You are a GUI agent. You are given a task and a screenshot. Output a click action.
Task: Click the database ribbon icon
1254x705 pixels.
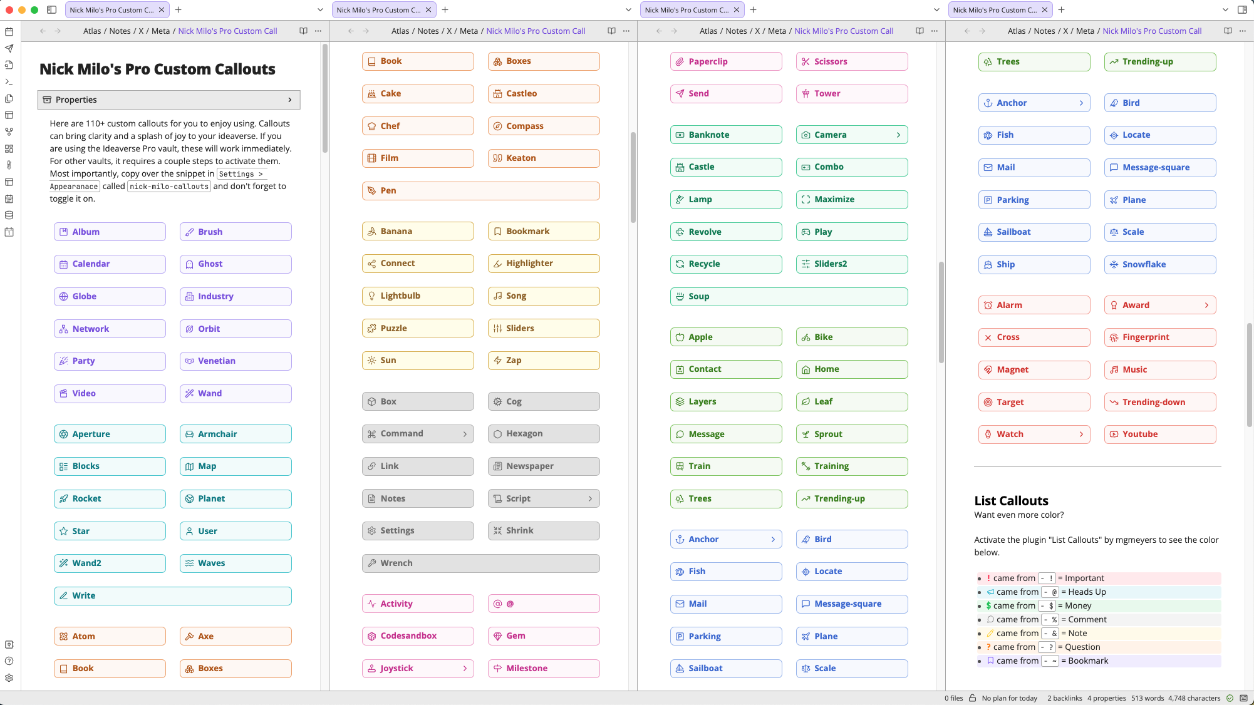pos(9,215)
